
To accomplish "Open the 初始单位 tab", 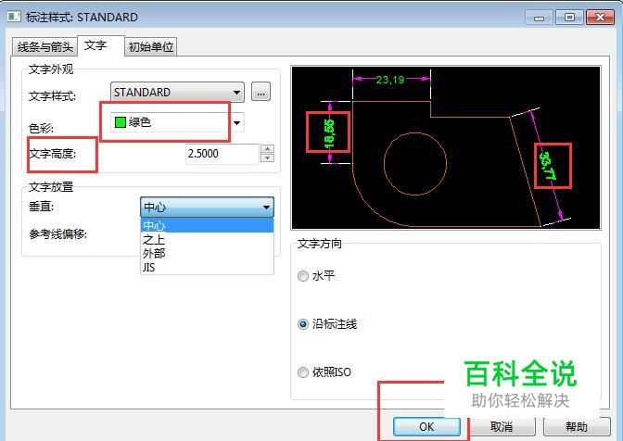I will tap(150, 47).
